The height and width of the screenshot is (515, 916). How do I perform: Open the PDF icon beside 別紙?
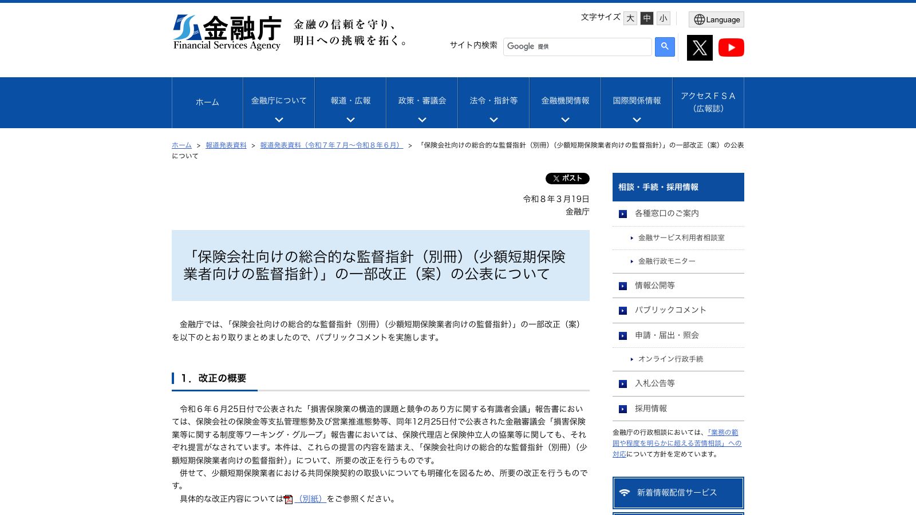tap(288, 499)
